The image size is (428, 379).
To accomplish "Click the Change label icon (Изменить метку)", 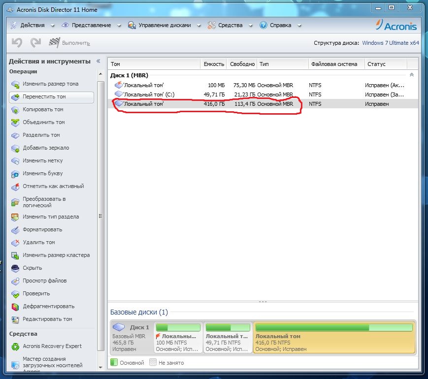I will 15,161.
